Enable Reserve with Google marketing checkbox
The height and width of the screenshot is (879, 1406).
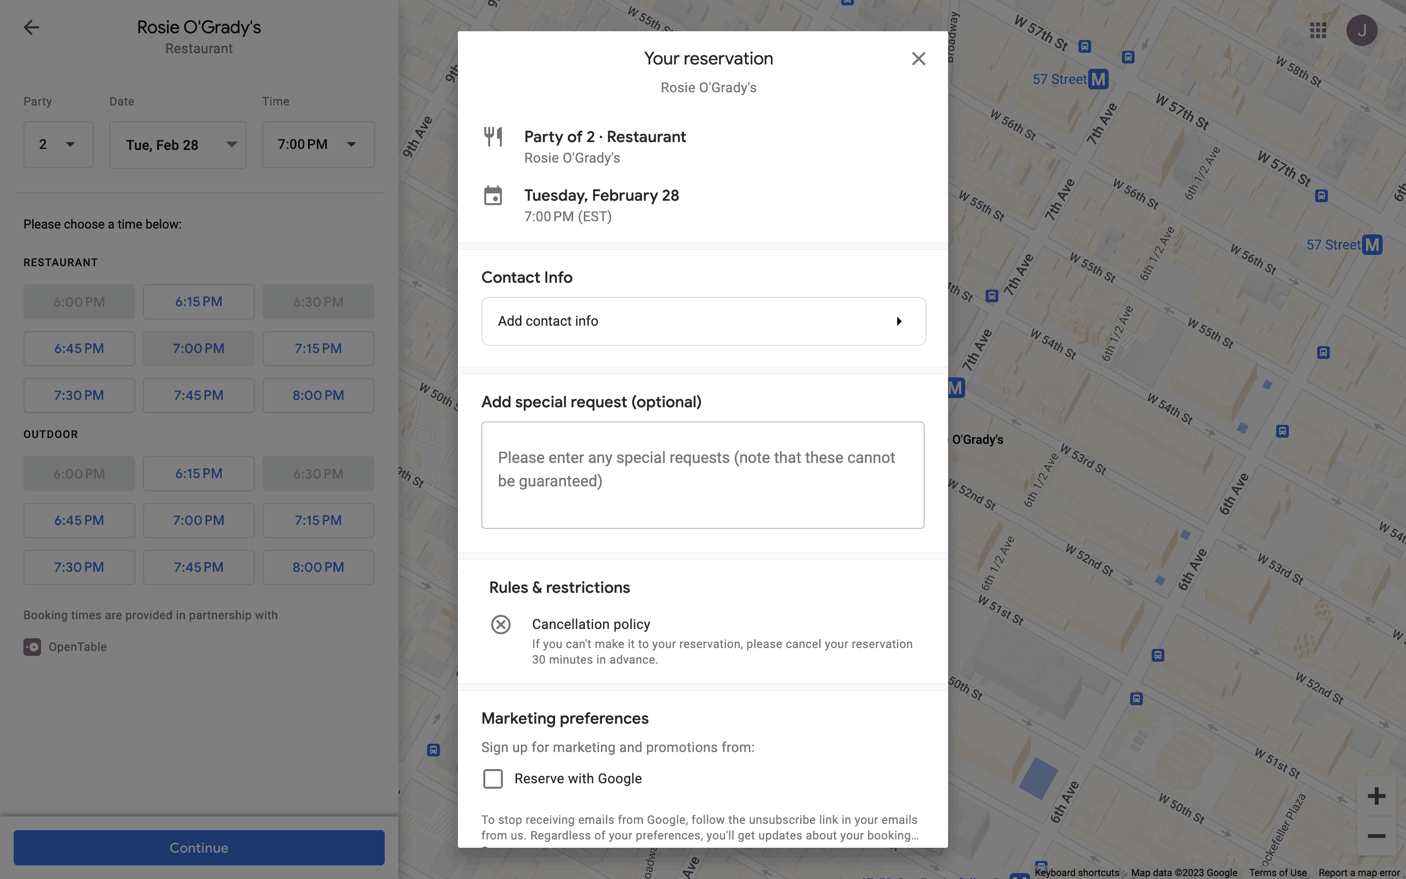click(493, 778)
